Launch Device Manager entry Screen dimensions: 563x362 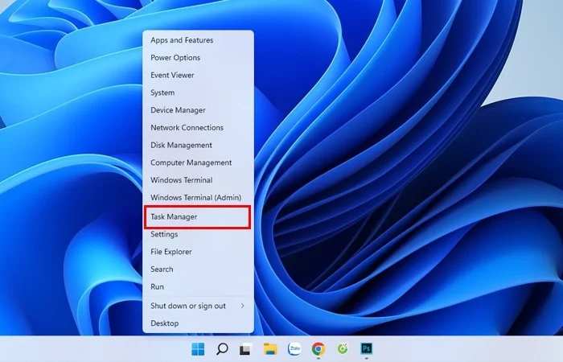pos(198,110)
